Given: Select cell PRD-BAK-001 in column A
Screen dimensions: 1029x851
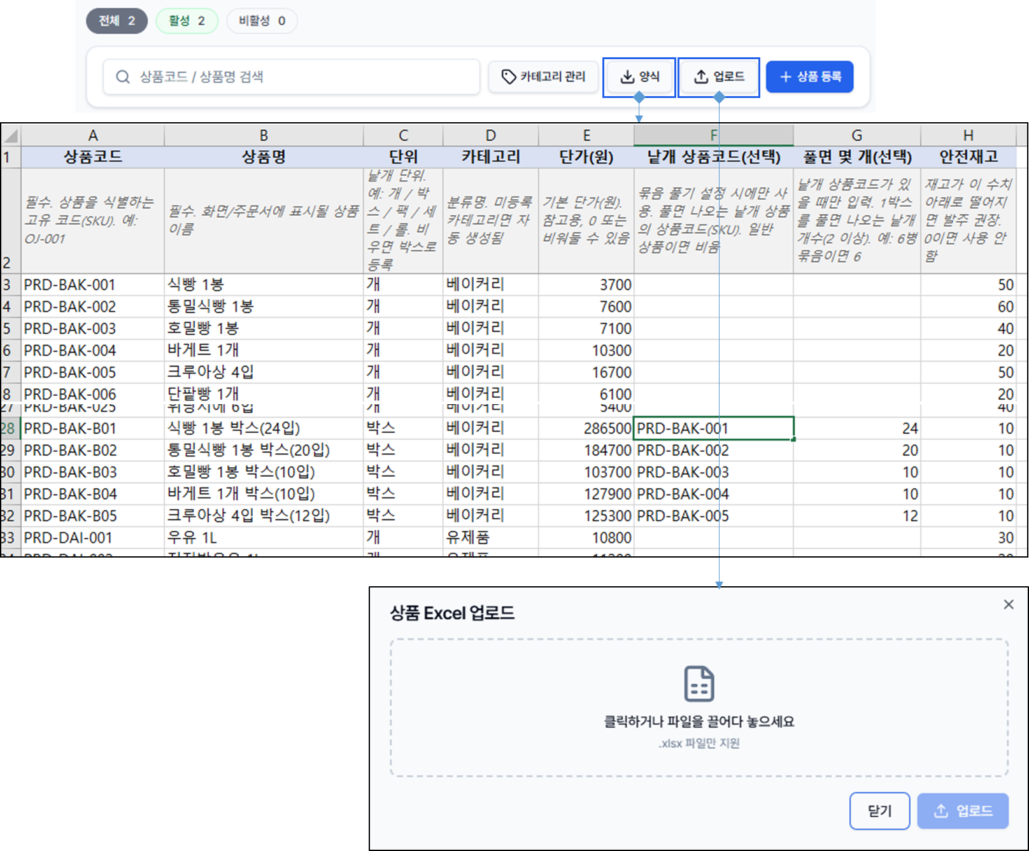Looking at the screenshot, I should 93,285.
